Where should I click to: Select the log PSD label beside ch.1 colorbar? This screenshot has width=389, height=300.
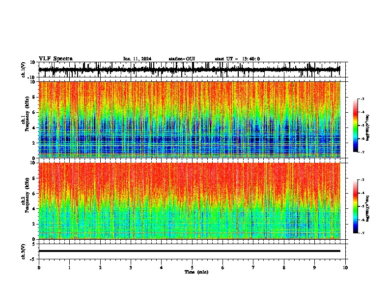pyautogui.click(x=368, y=127)
